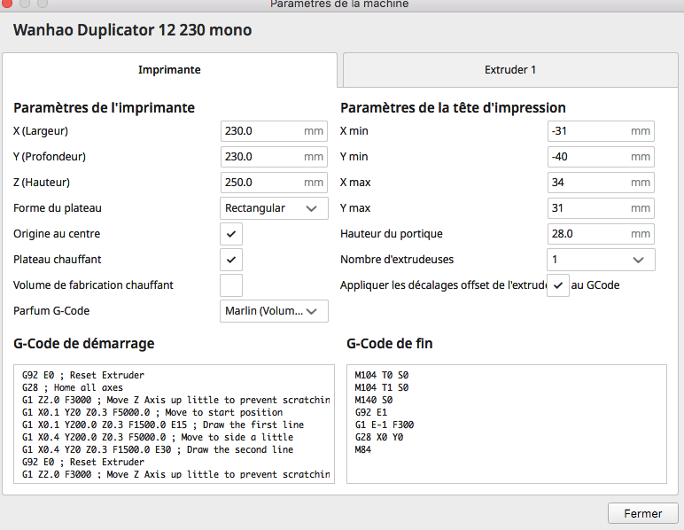684x530 pixels.
Task: Click the Z (Hauteur) value field
Action: (x=274, y=183)
